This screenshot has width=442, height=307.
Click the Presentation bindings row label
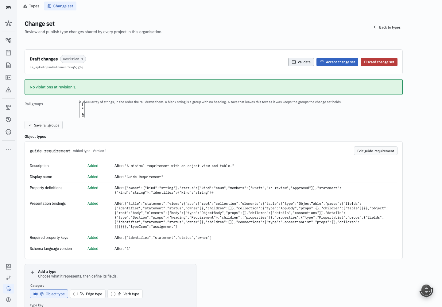pos(48,204)
